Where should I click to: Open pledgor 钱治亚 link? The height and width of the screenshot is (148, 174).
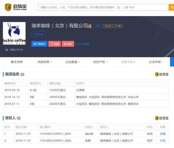point(89,134)
